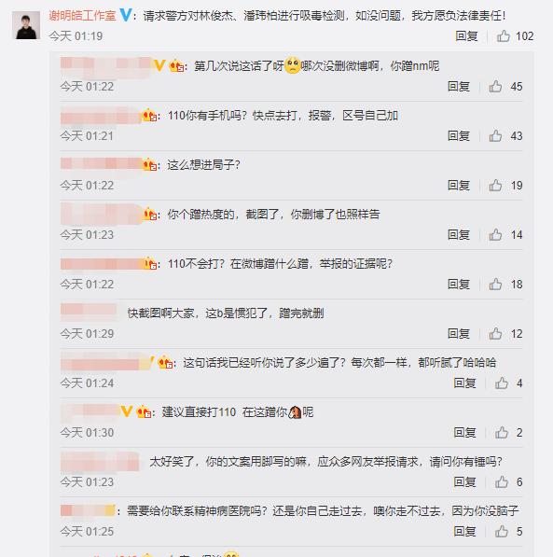
Task: Like the main post with 102 likes
Action: [x=504, y=35]
